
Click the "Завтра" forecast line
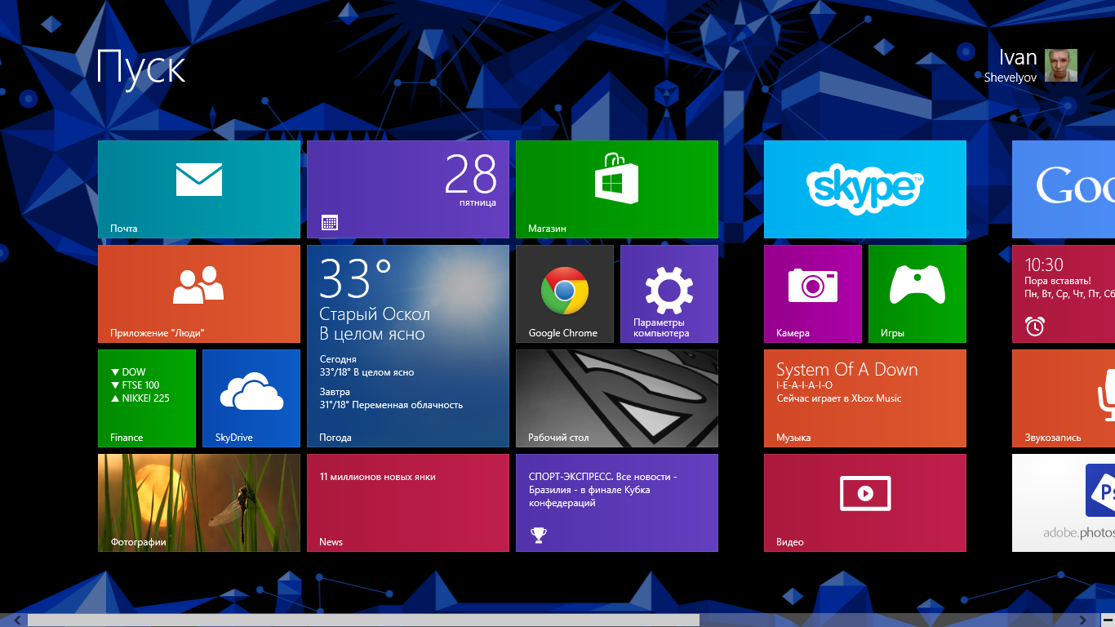pyautogui.click(x=335, y=392)
